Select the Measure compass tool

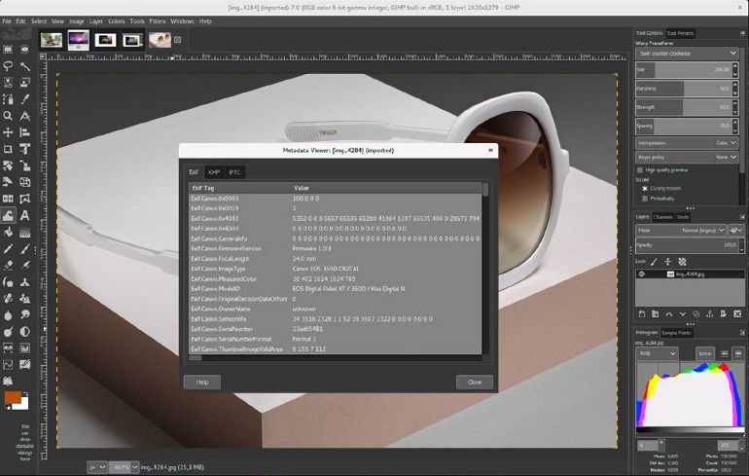[x=25, y=116]
